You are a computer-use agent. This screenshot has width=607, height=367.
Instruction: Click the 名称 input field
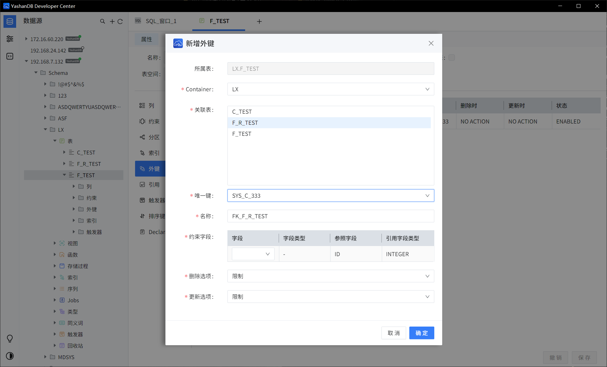tap(331, 216)
